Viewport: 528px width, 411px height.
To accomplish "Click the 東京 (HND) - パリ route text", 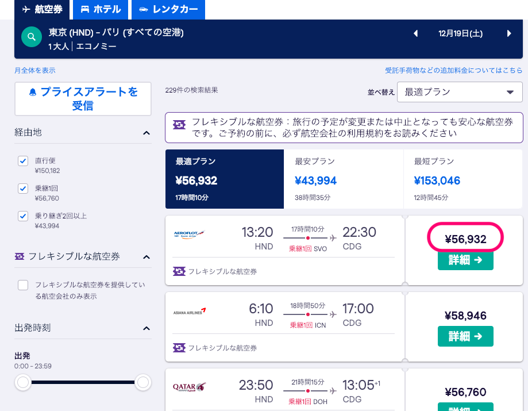I will point(116,32).
